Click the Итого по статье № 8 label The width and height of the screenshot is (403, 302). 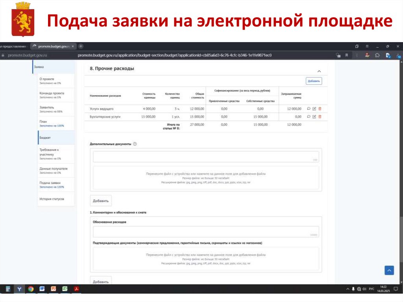172,126
